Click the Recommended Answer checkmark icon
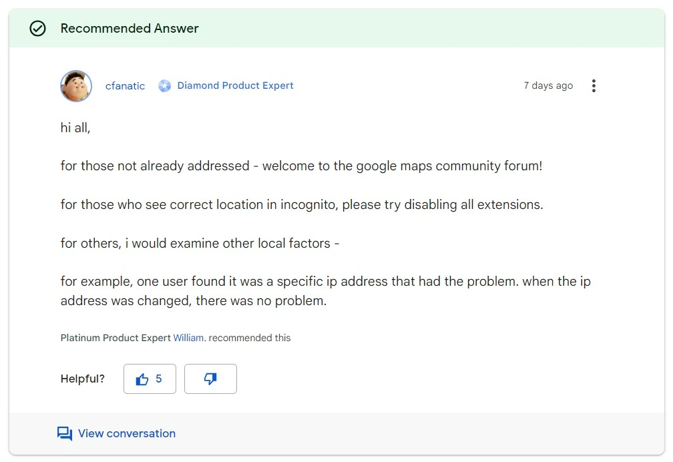Viewport: 673px width, 462px height. [38, 29]
